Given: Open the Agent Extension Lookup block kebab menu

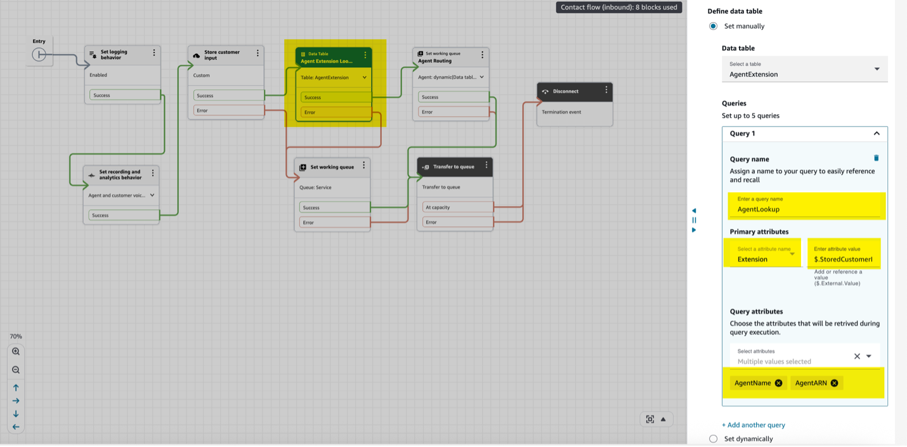Looking at the screenshot, I should point(364,55).
